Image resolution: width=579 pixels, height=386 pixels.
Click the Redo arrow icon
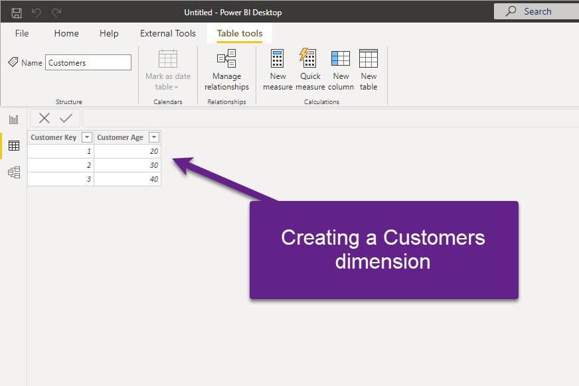pos(56,13)
